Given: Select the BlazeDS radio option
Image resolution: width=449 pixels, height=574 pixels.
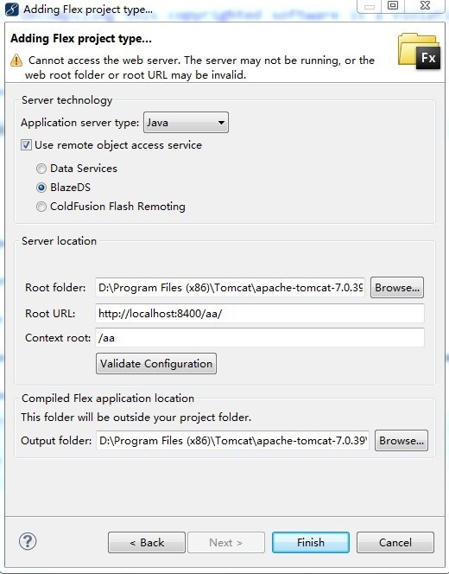Looking at the screenshot, I should [41, 188].
